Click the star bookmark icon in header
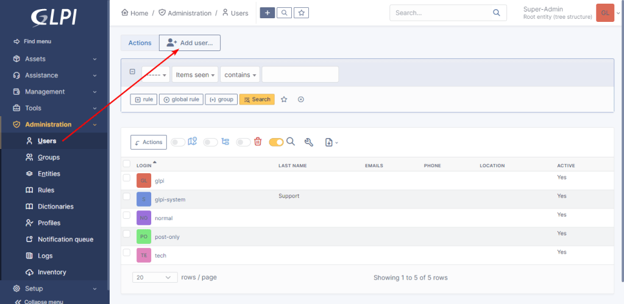This screenshot has height=304, width=624. click(301, 13)
